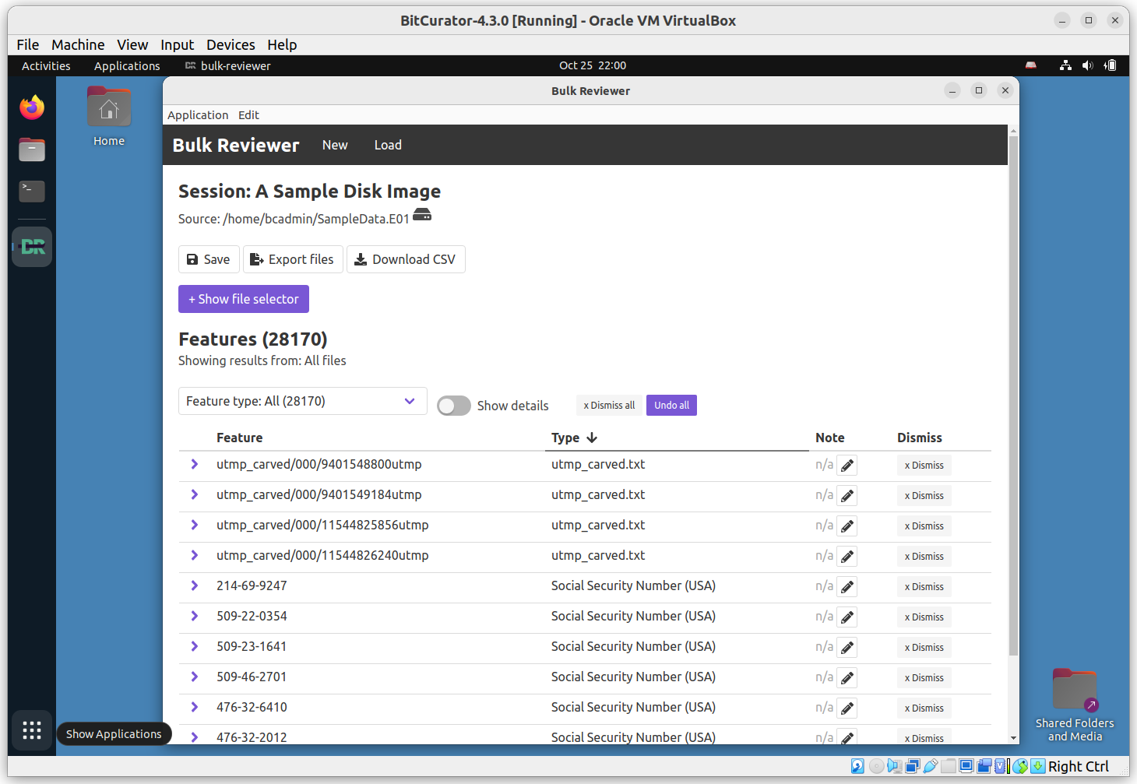The image size is (1137, 784).
Task: Click Show file selector button
Action: pyautogui.click(x=244, y=299)
